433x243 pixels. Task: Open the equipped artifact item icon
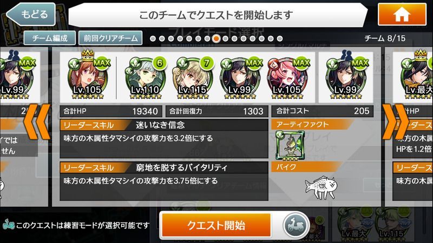pyautogui.click(x=290, y=146)
